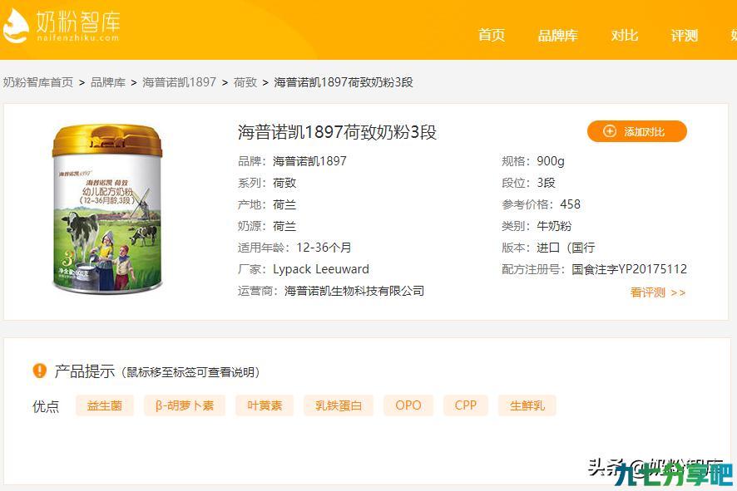The width and height of the screenshot is (737, 491).
Task: Click the 奶粉智库 site logo
Action: click(x=61, y=26)
